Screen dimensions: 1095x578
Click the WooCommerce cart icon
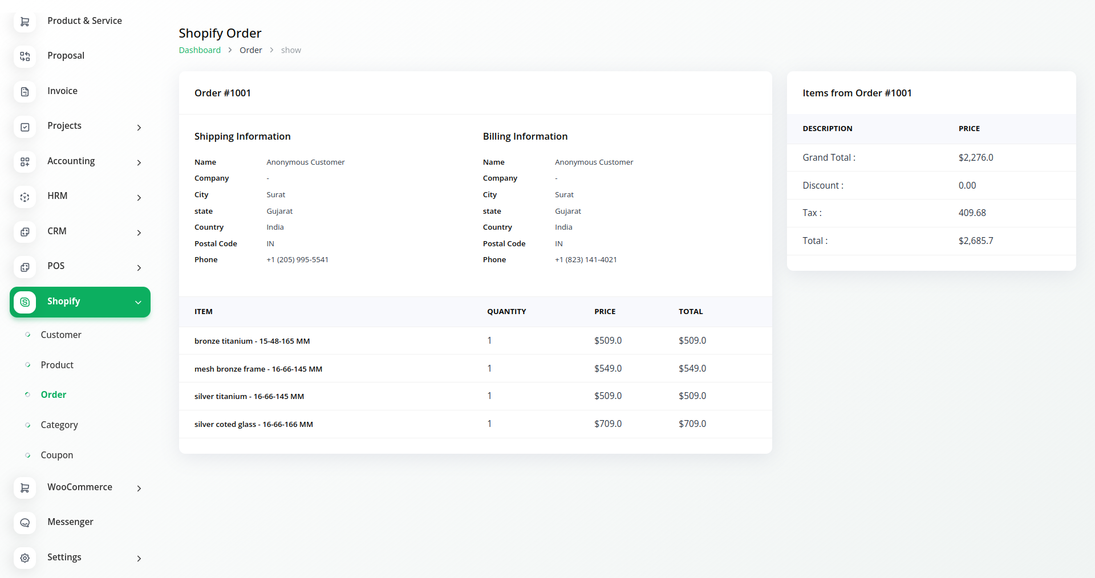point(25,488)
